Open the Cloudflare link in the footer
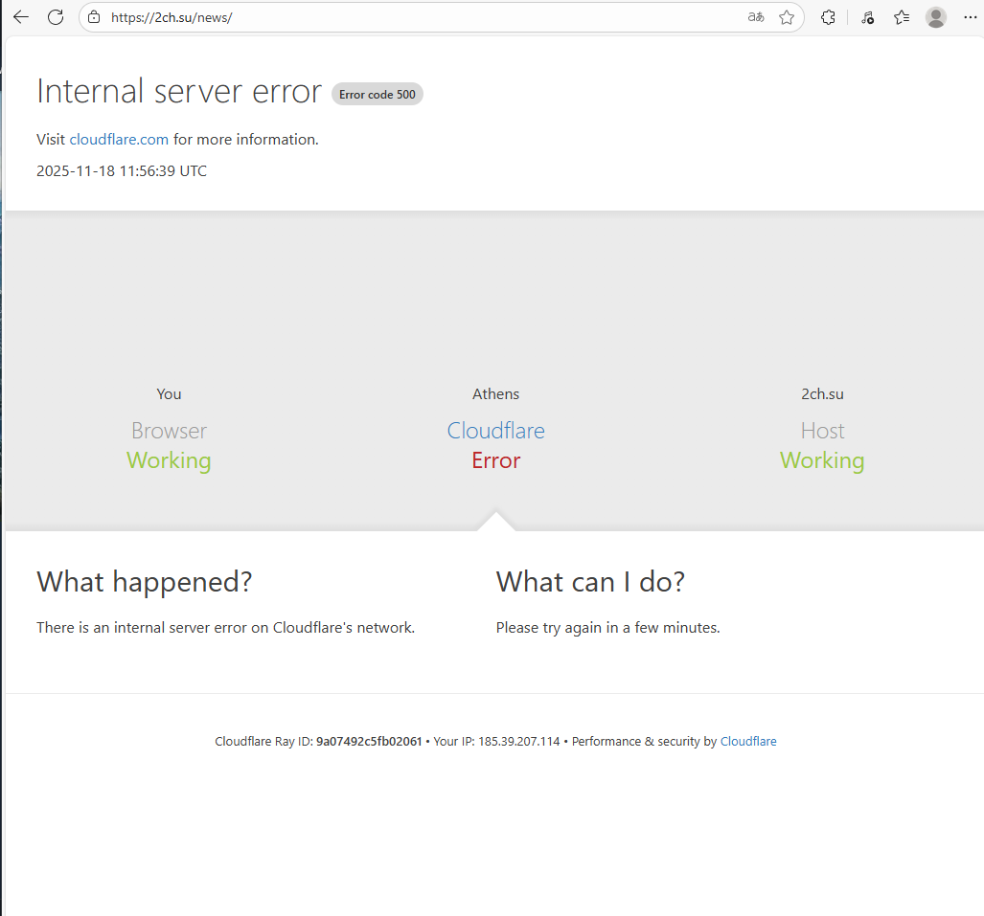Screen dimensions: 984x916 [748, 741]
